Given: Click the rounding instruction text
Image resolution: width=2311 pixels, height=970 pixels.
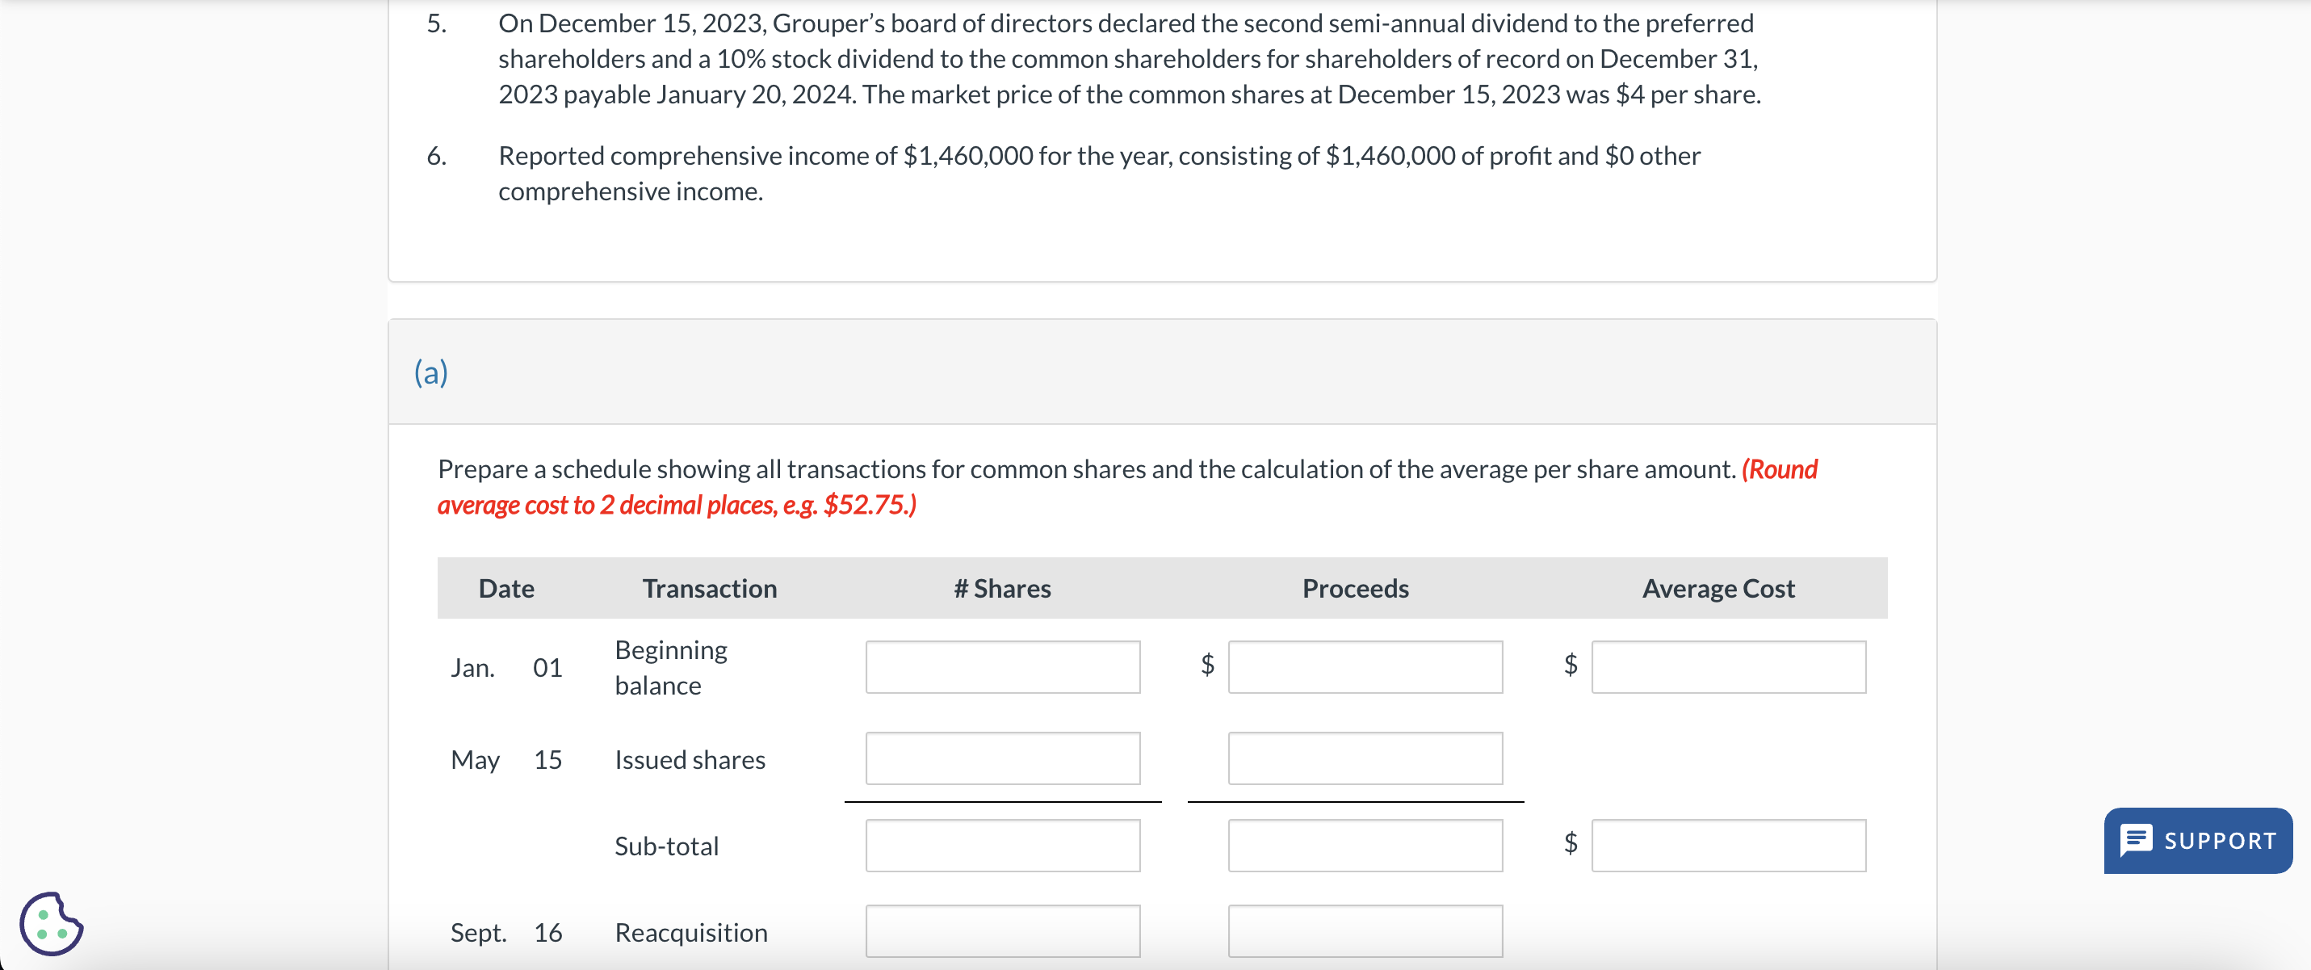Looking at the screenshot, I should (677, 505).
